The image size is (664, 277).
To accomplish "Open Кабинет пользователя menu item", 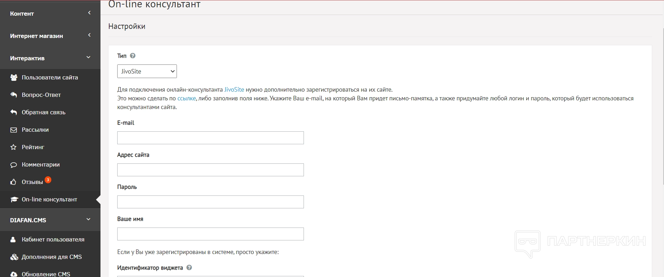I will 50,239.
